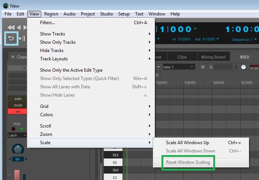259x180 pixels.
Task: Click the red automation record dot
Action: pos(14,129)
